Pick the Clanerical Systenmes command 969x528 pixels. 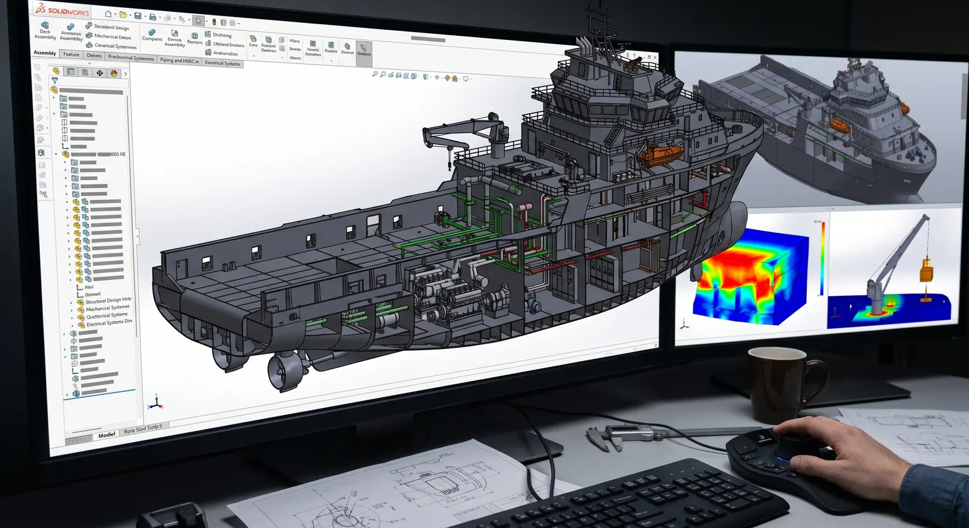click(111, 45)
